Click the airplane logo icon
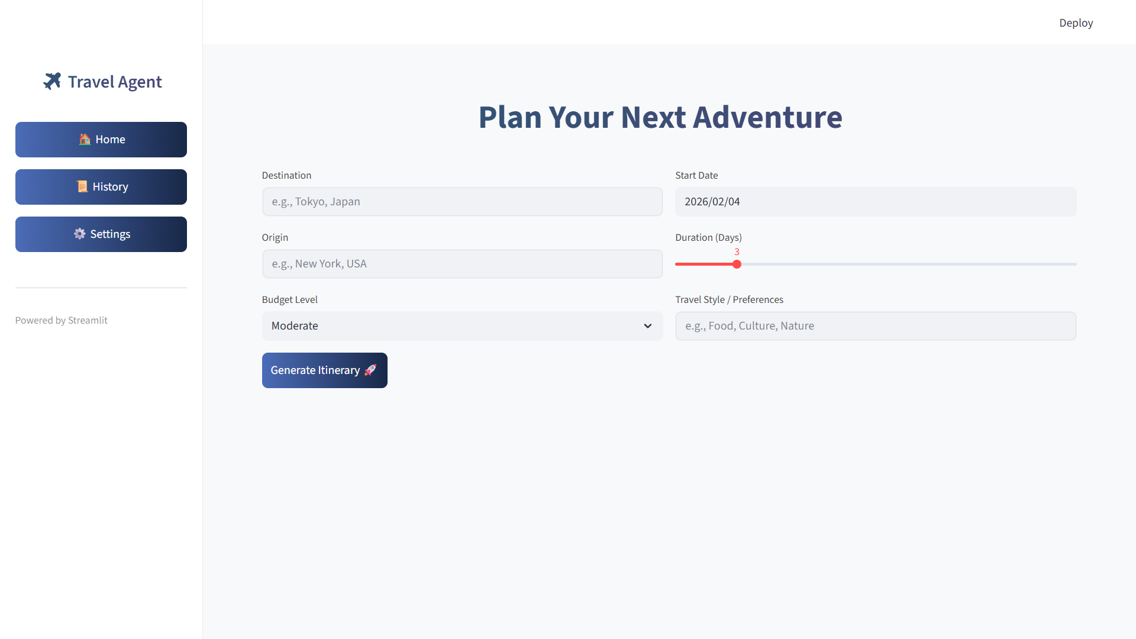The width and height of the screenshot is (1136, 639). (x=52, y=81)
